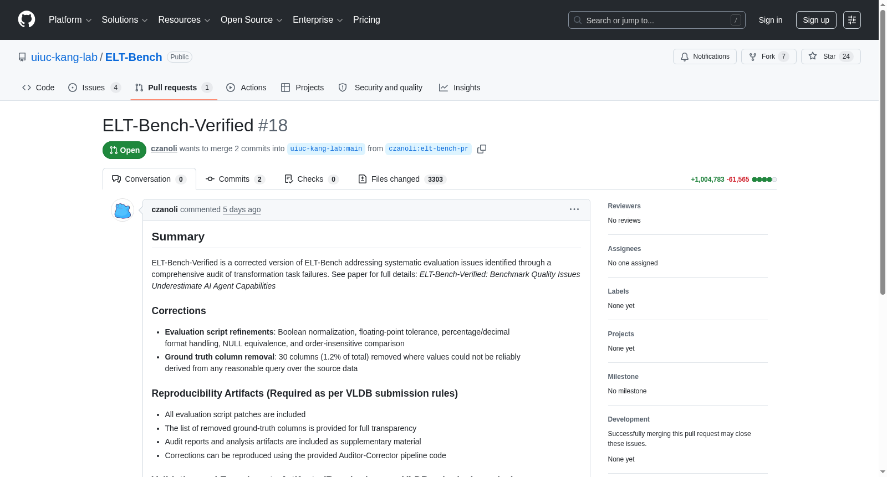The height and width of the screenshot is (477, 887).
Task: Click the Fork button
Action: tap(768, 57)
